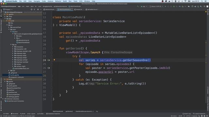Image resolution: width=209 pixels, height=117 pixels.
Task: Click the Project panel settings gear icon
Action: click(38, 9)
